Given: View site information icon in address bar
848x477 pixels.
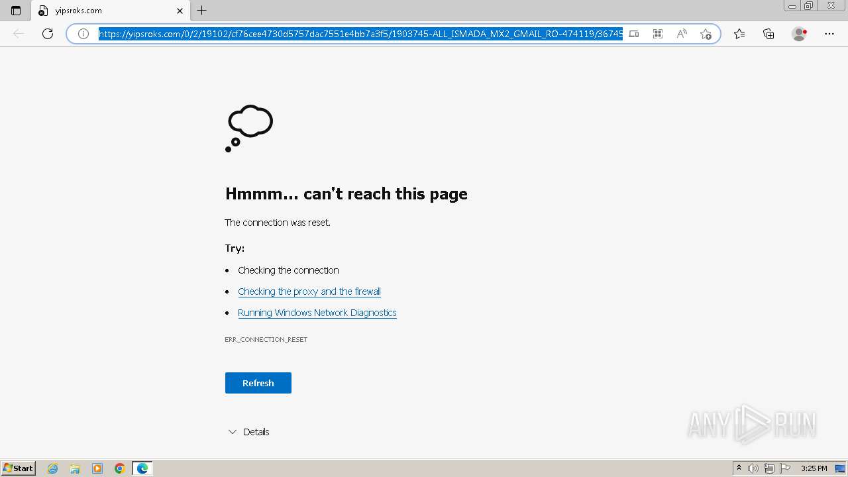Looking at the screenshot, I should pos(83,34).
